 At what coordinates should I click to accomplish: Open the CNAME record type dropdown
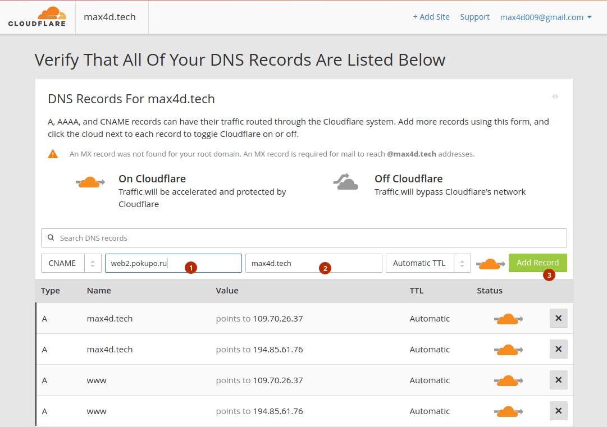point(71,263)
